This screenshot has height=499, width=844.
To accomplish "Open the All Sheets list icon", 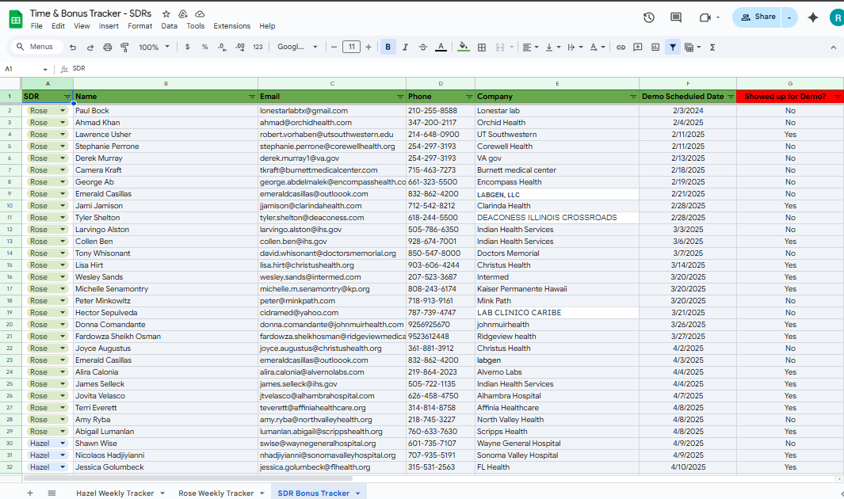I will pos(52,493).
